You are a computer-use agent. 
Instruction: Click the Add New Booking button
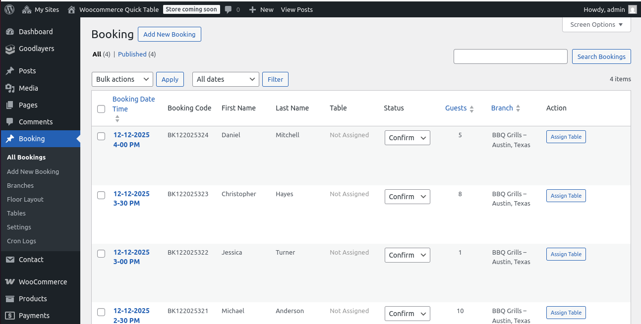coord(169,34)
